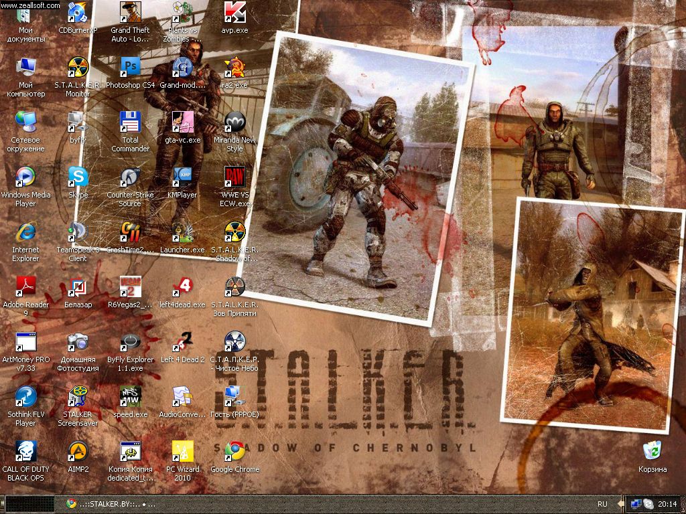Viewport: 686px width, 514px height.
Task: Click the avp.exe Kaspersky icon
Action: (235, 12)
